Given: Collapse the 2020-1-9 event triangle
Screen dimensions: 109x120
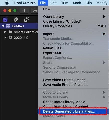Looking at the screenshot, I should (x=5, y=38).
